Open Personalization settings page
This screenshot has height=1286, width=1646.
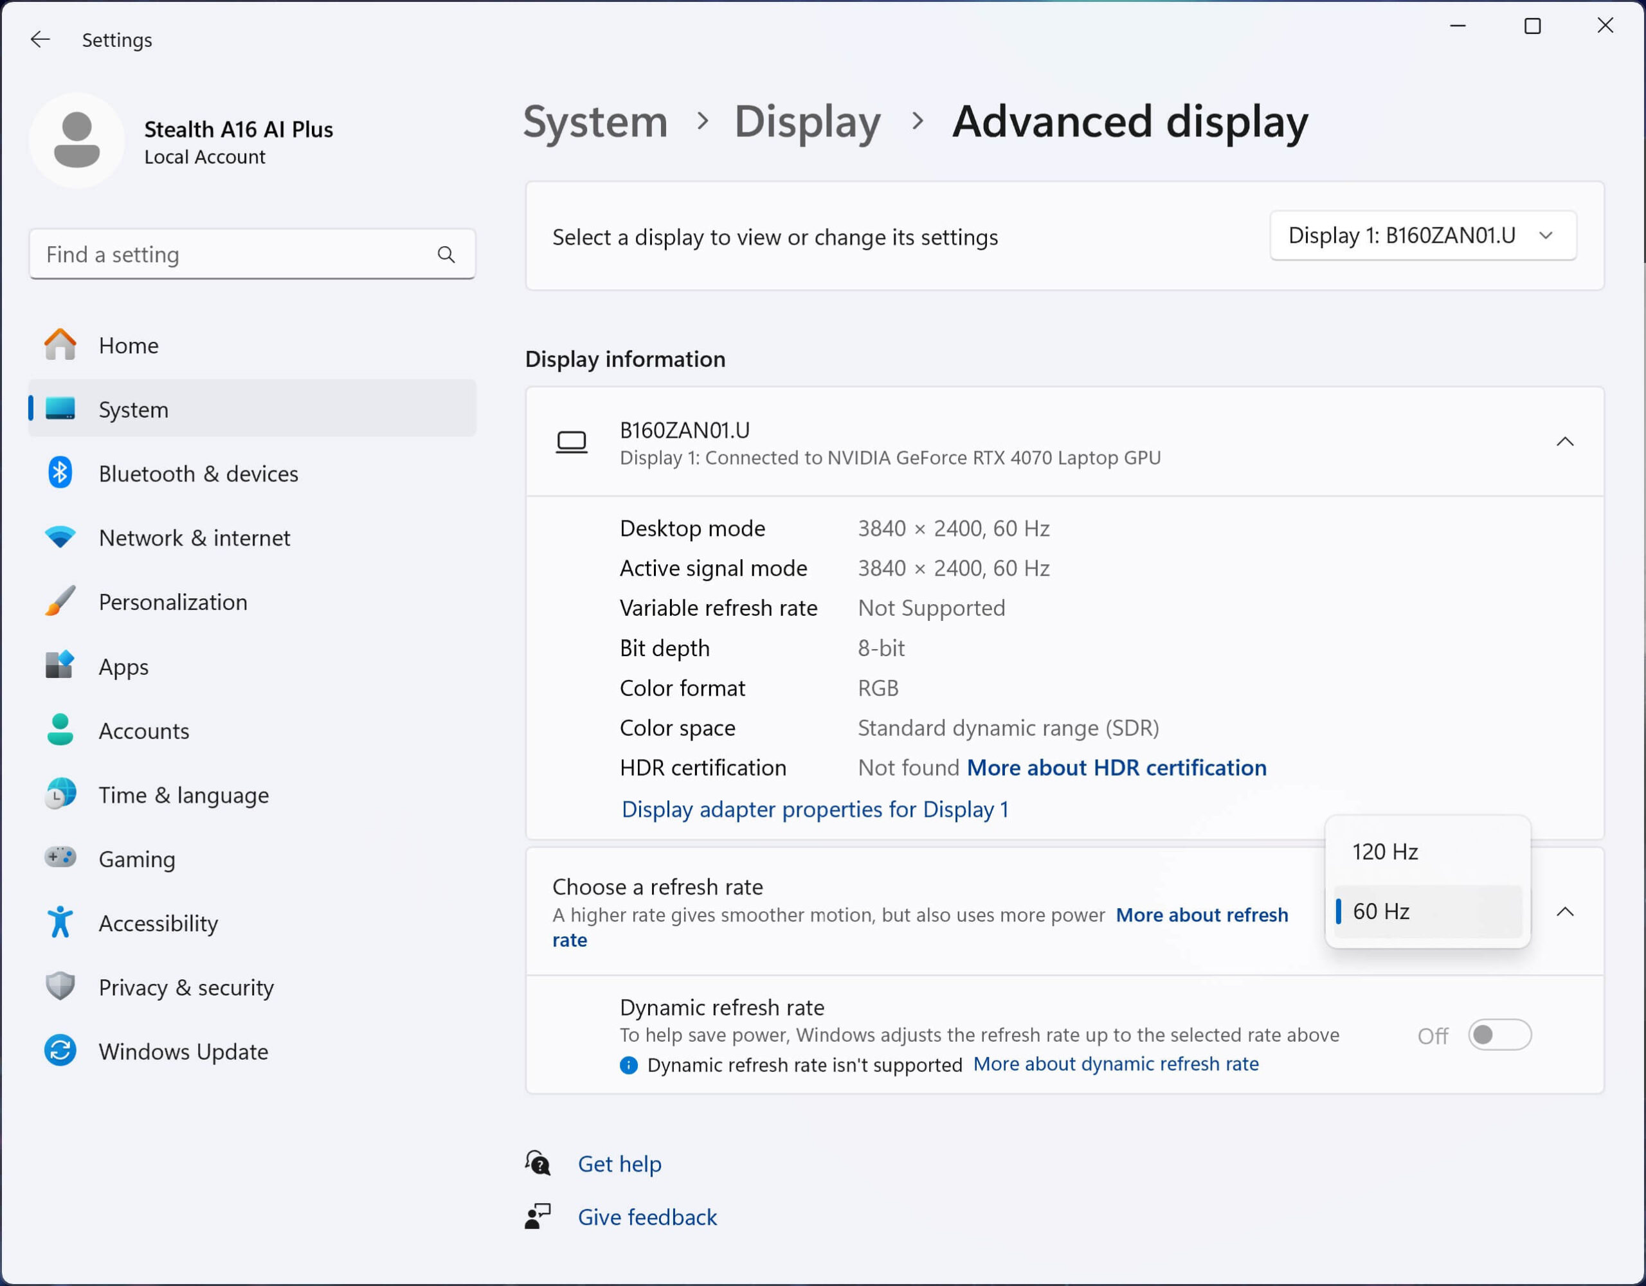(253, 601)
